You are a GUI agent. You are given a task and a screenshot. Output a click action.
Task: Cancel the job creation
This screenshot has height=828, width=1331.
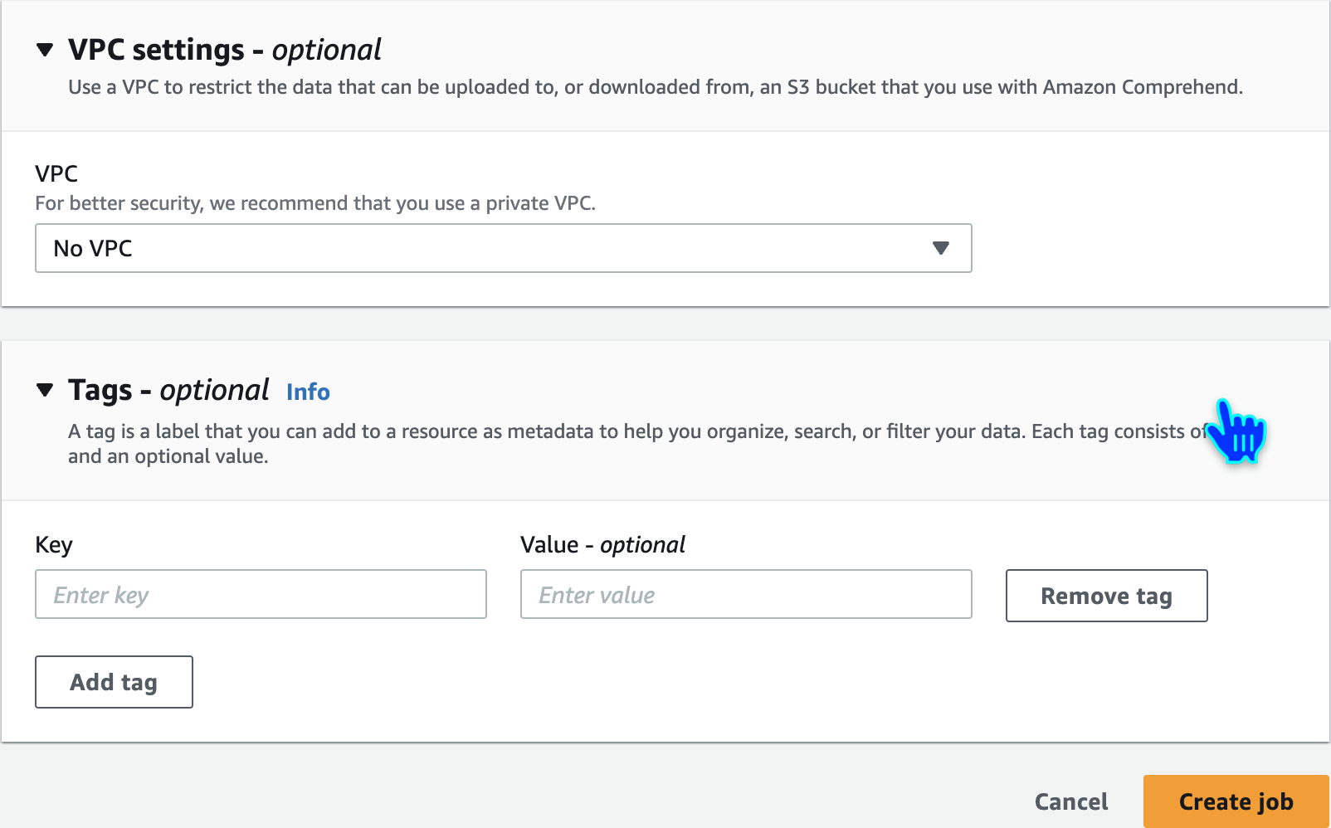point(1071,801)
